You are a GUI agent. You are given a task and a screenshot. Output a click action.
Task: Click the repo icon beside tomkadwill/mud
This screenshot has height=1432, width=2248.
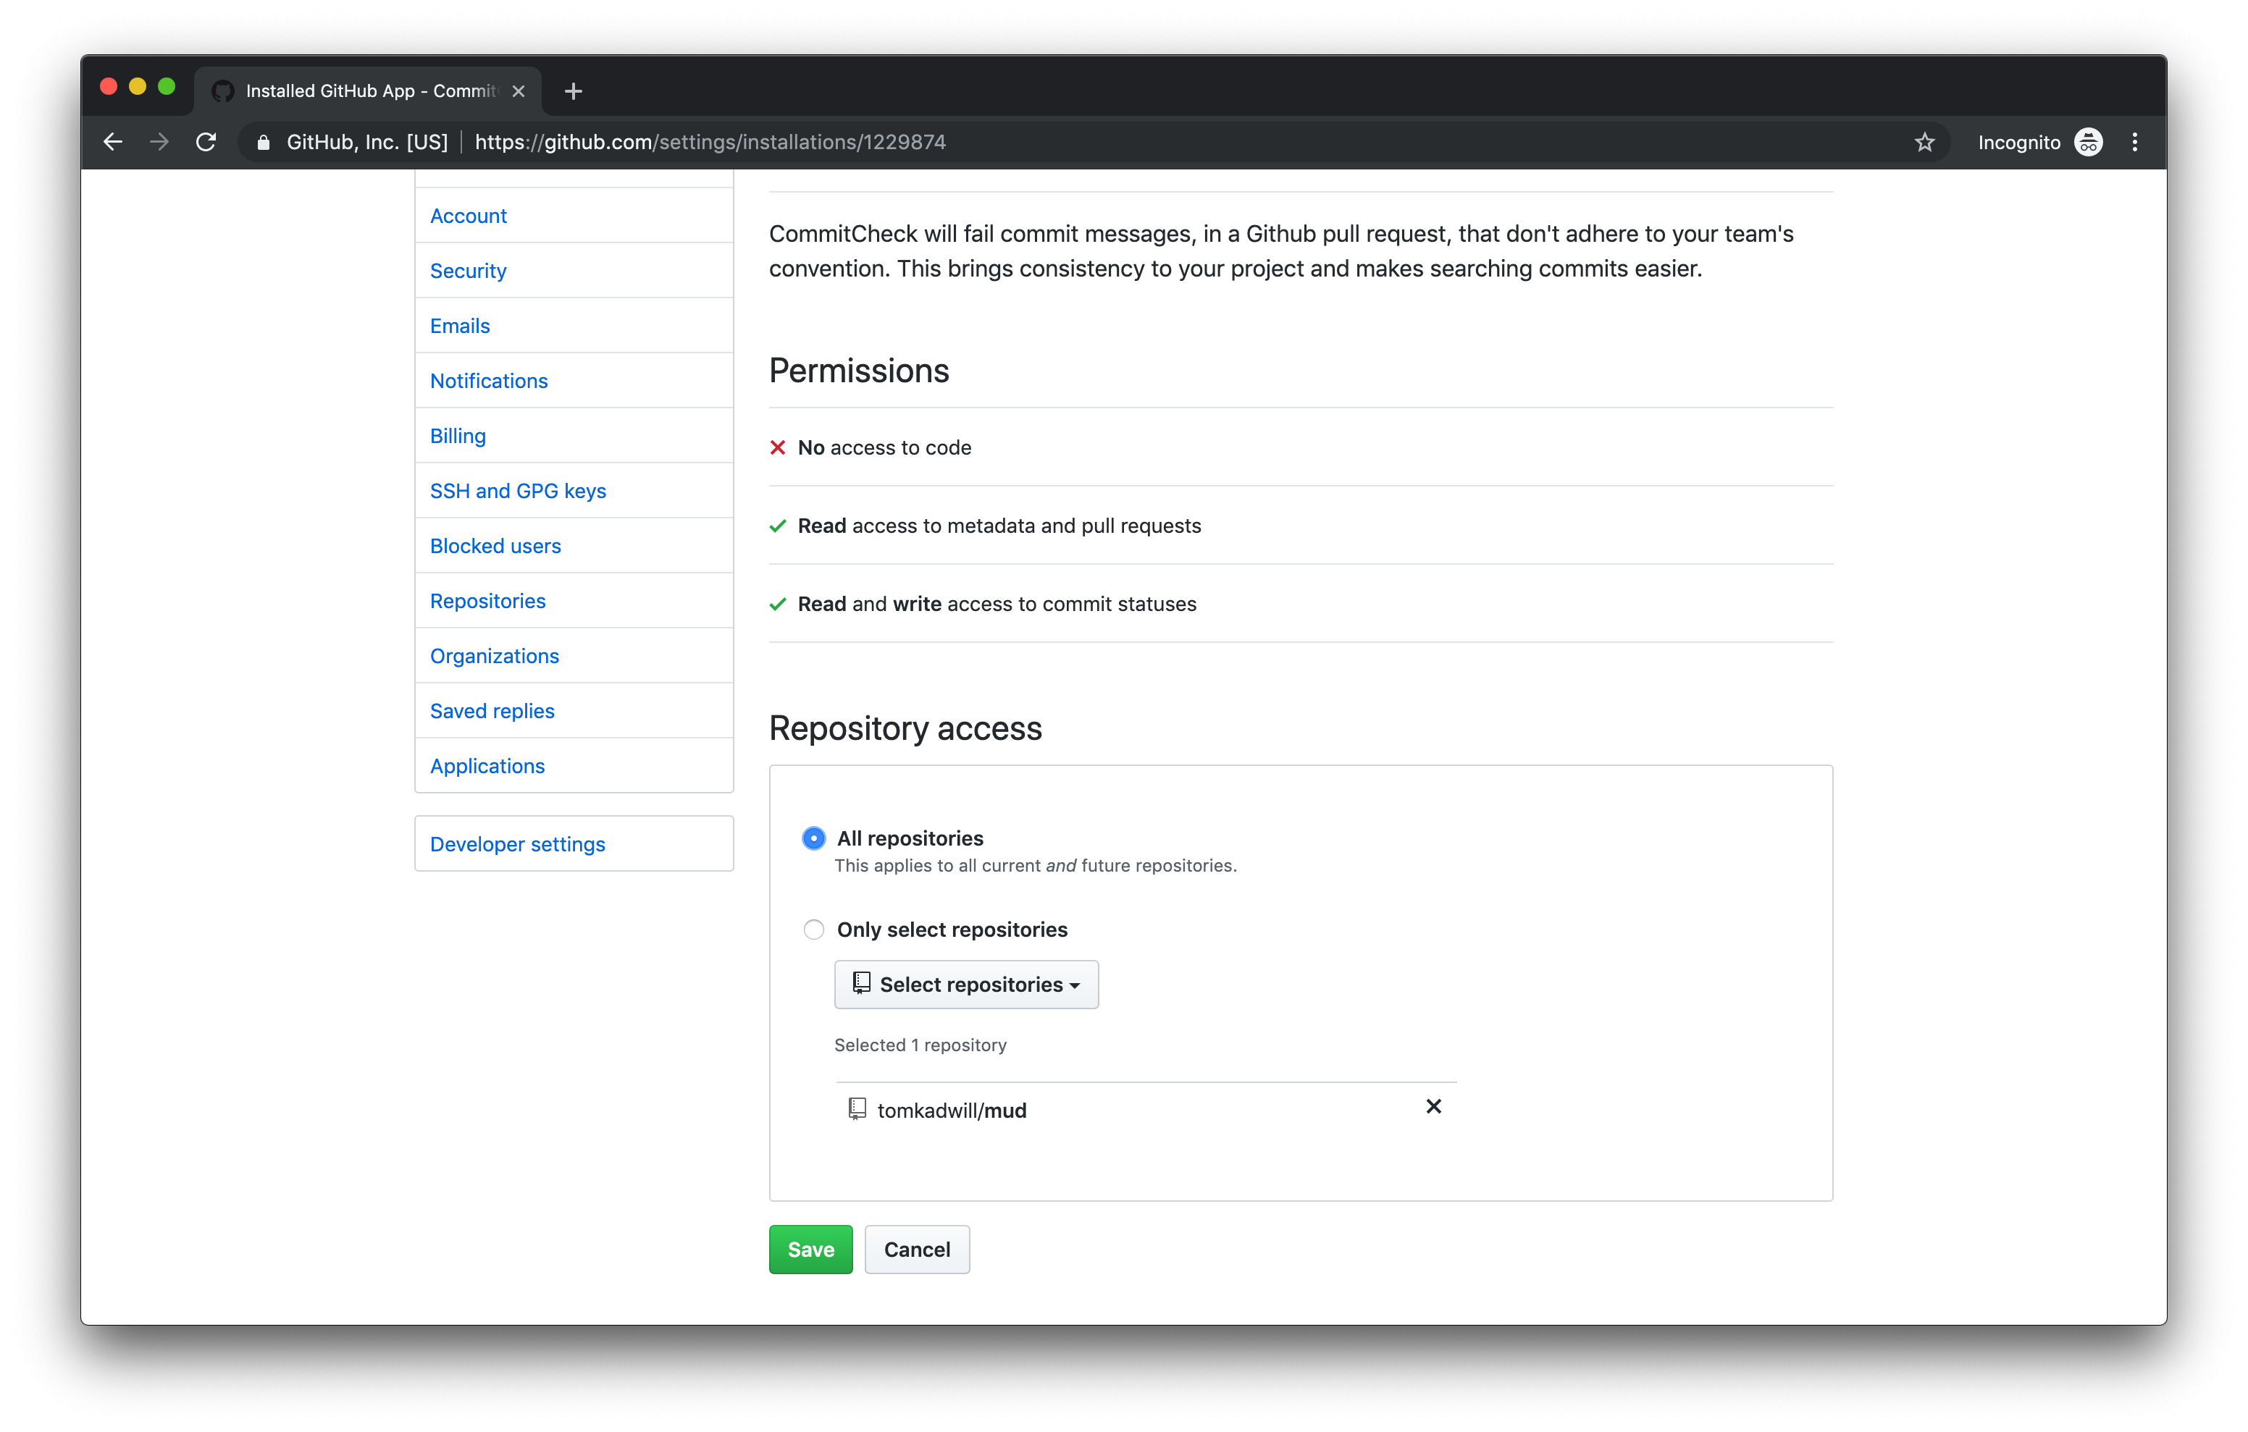pyautogui.click(x=857, y=1108)
